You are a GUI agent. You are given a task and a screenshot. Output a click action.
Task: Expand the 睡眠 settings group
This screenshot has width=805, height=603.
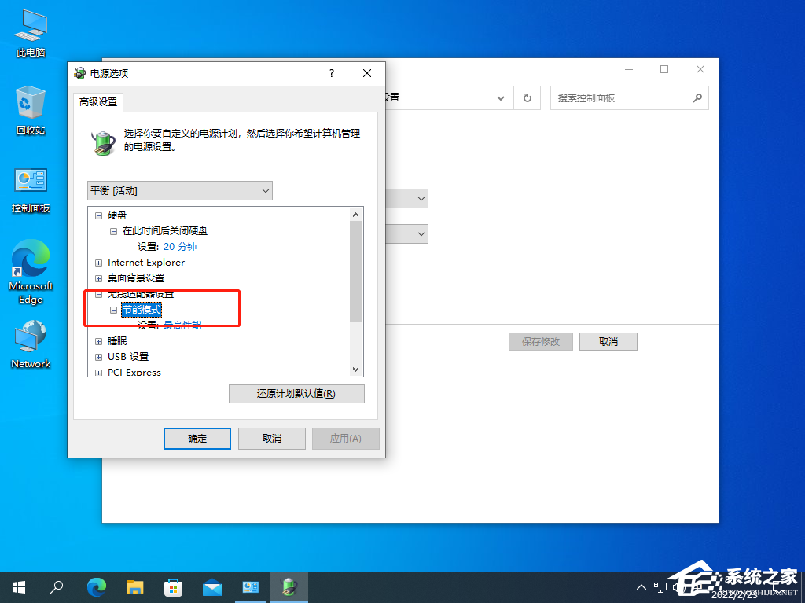(97, 340)
